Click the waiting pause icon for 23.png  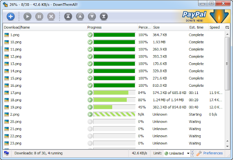[90, 143]
